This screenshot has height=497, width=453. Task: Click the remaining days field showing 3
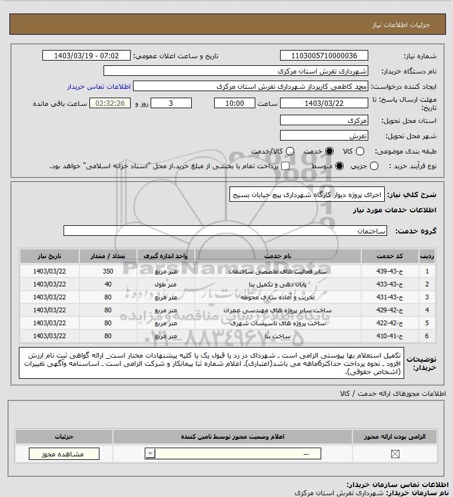[x=171, y=103]
